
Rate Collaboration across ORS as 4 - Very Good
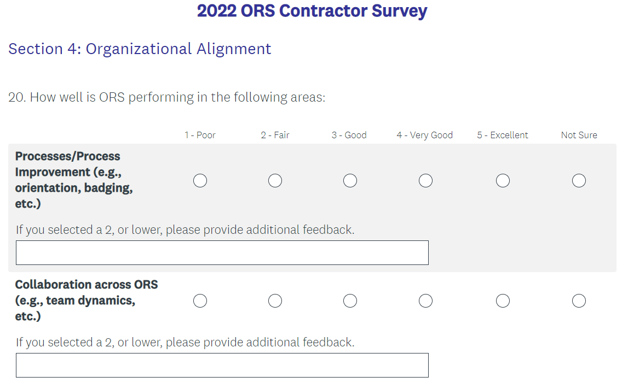[x=425, y=301]
